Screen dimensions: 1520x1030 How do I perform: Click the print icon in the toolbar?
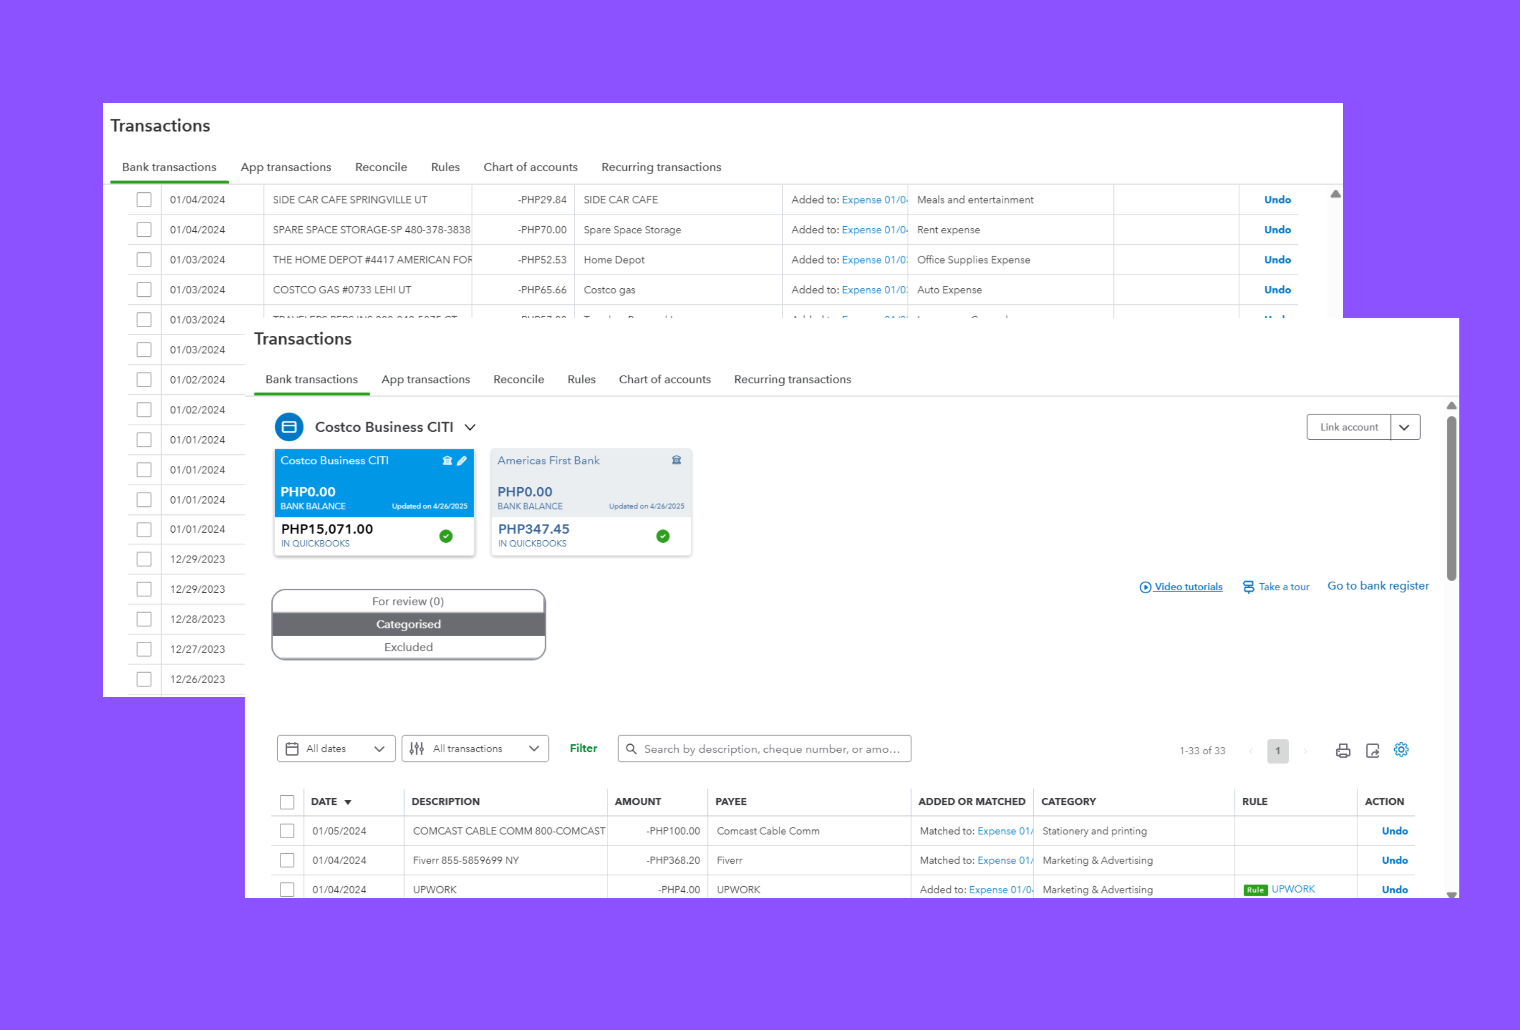[x=1342, y=750]
